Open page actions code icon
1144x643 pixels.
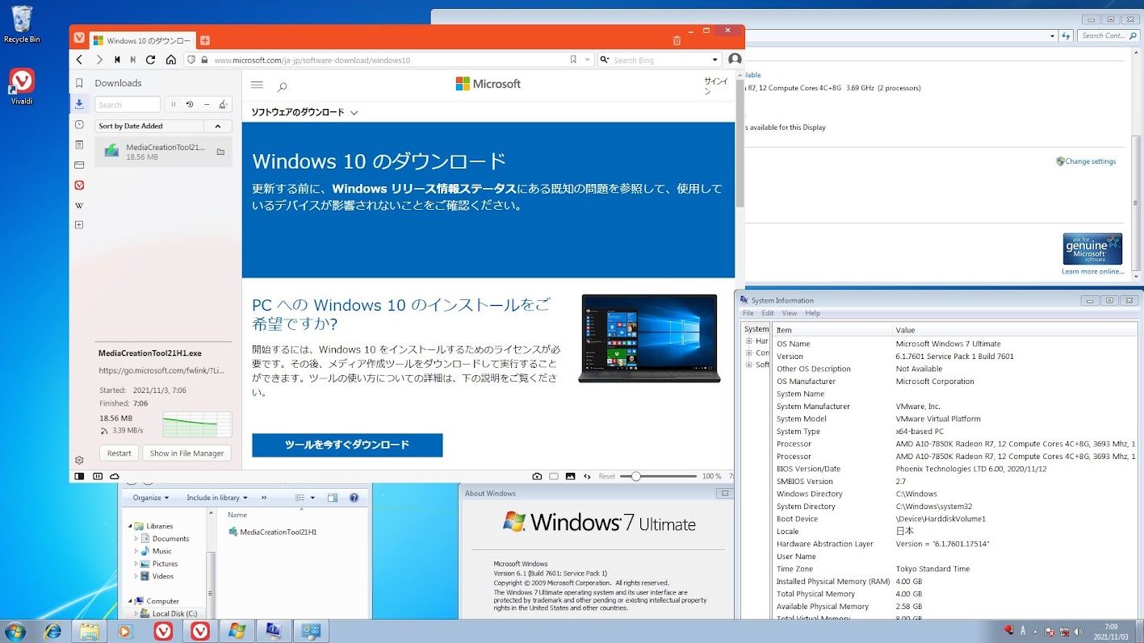tap(588, 476)
